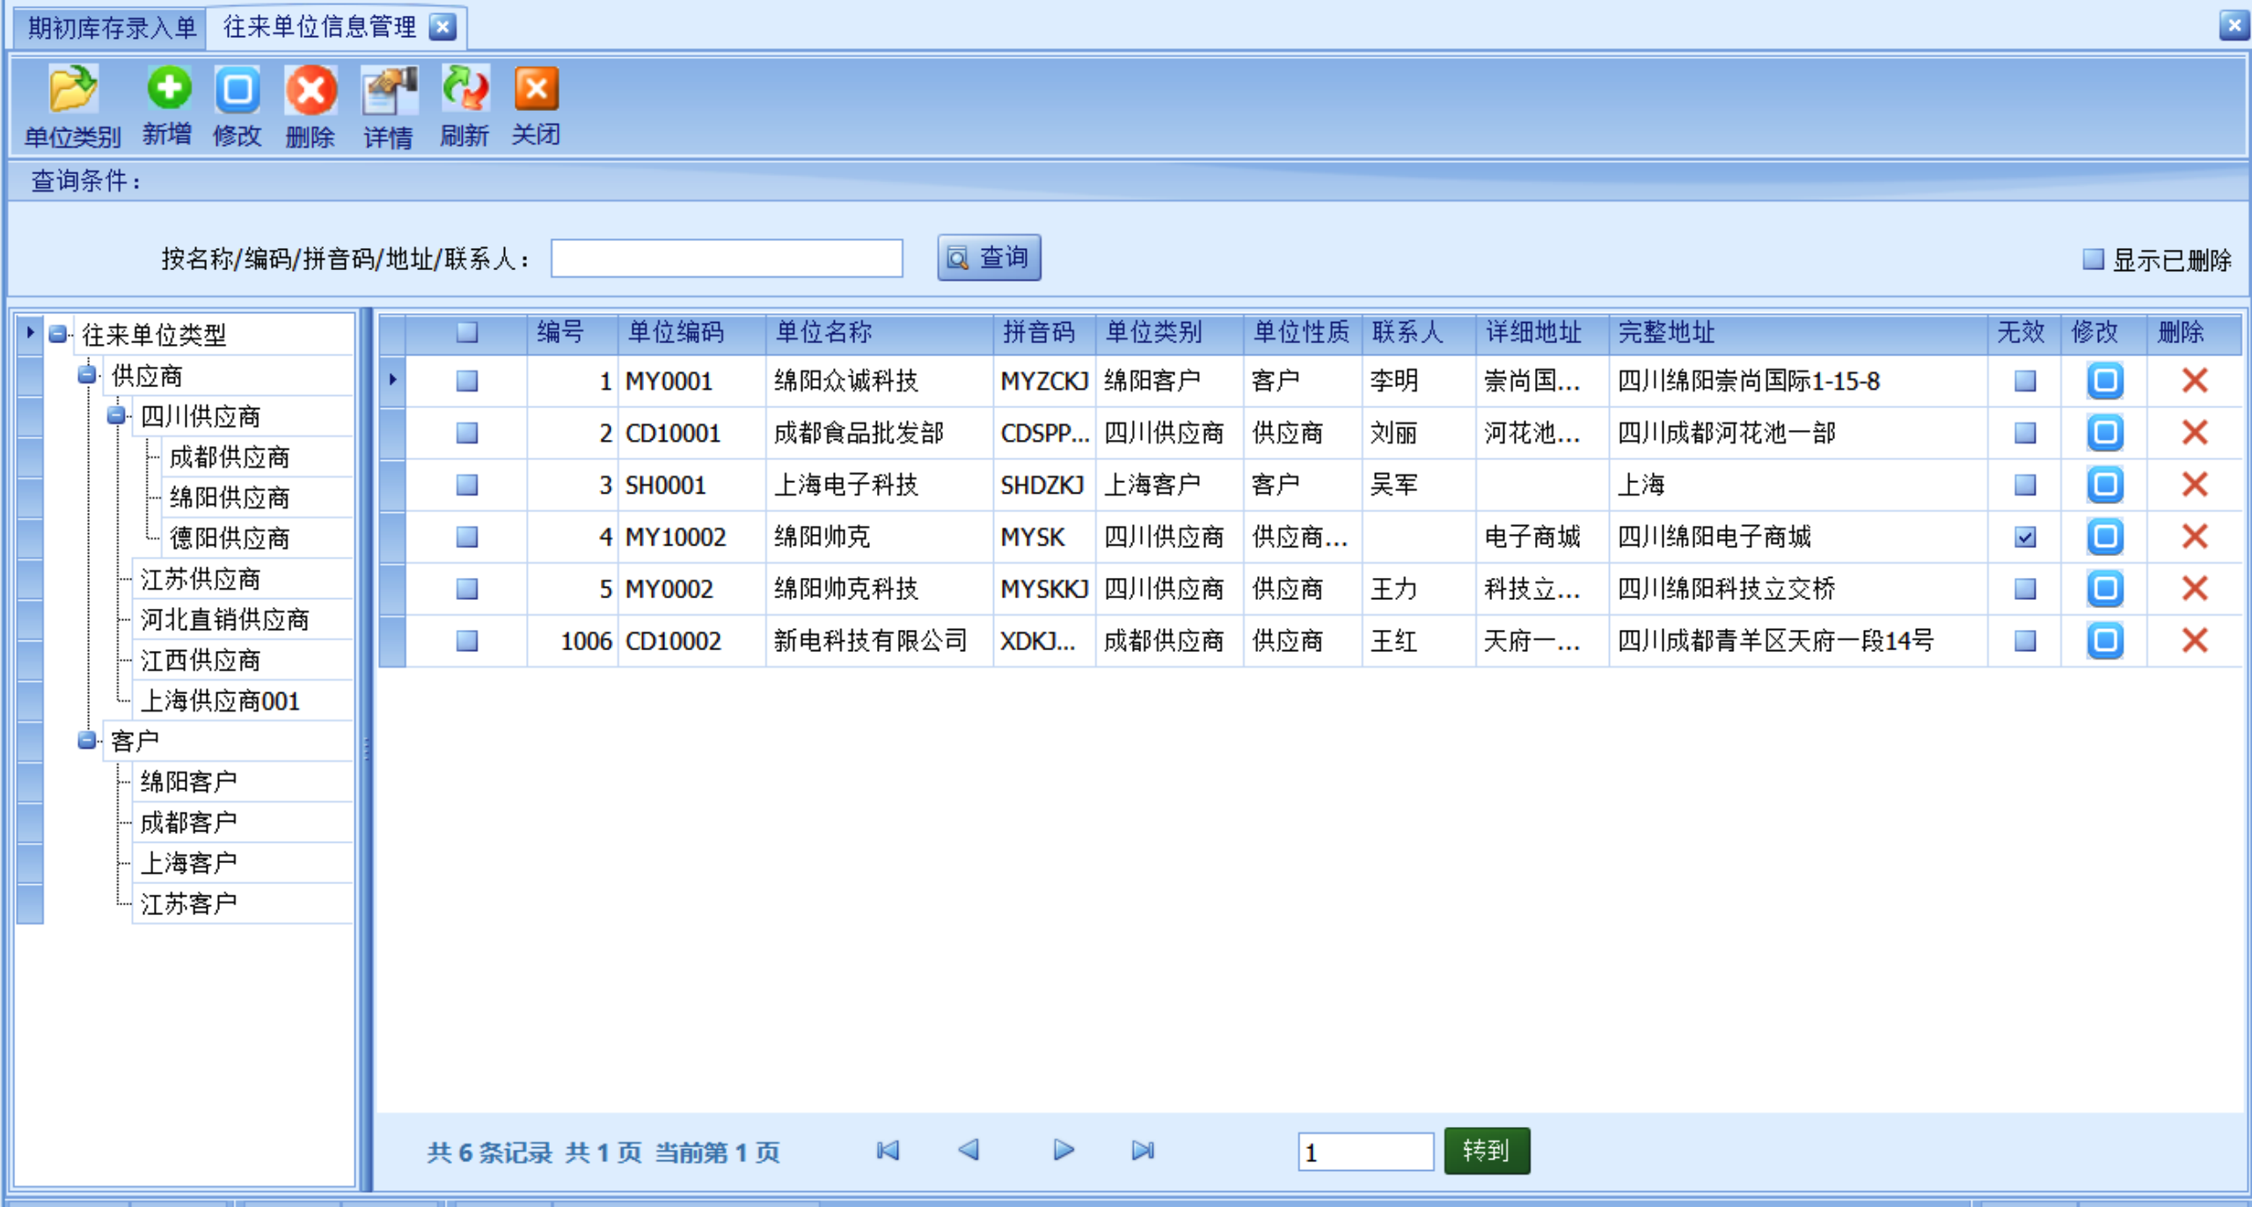
Task: Focus the name/code search input field
Action: [x=727, y=259]
